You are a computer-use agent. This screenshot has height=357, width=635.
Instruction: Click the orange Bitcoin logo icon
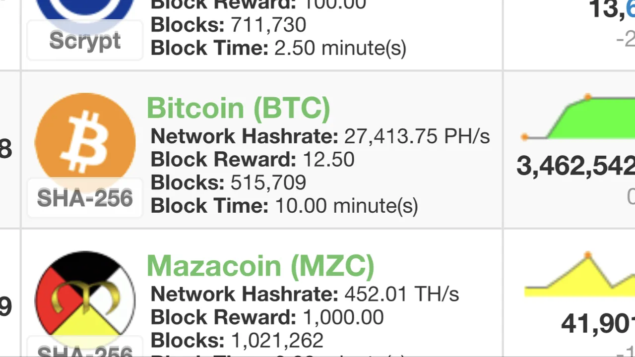pyautogui.click(x=85, y=142)
